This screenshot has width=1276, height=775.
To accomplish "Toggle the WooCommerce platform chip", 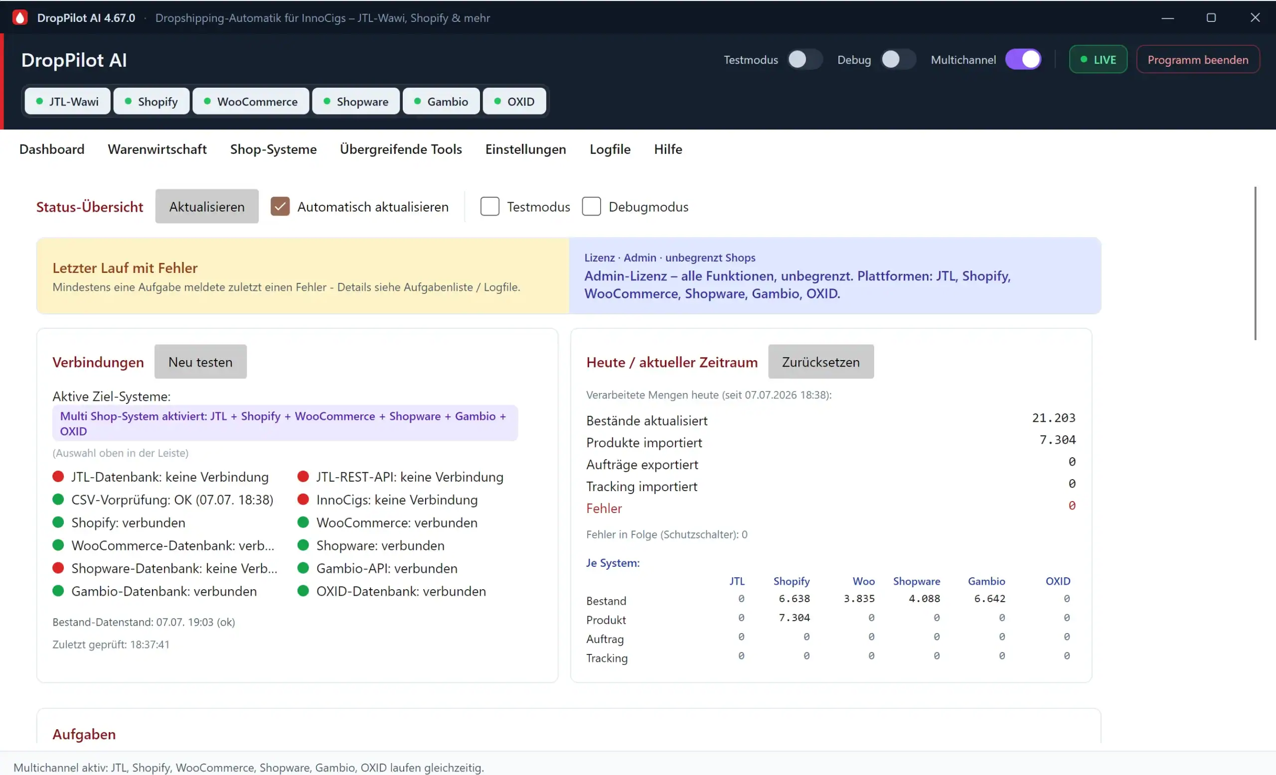I will click(251, 102).
